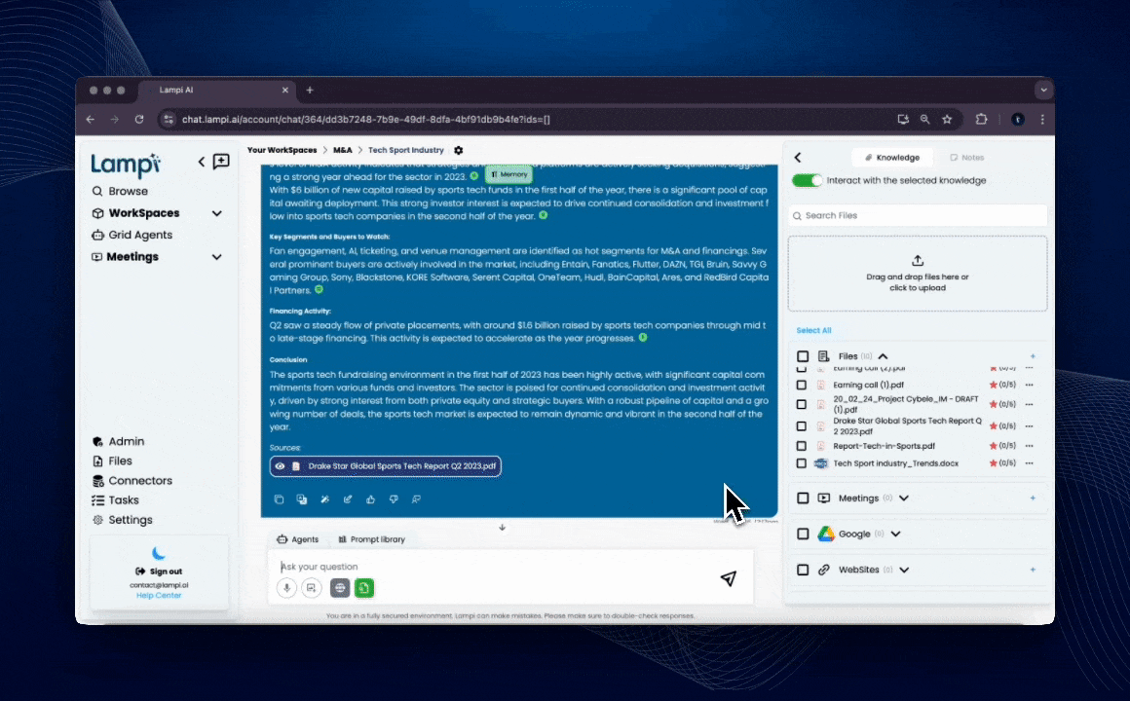The height and width of the screenshot is (701, 1130).
Task: Check the Files group checkbox
Action: coord(803,356)
